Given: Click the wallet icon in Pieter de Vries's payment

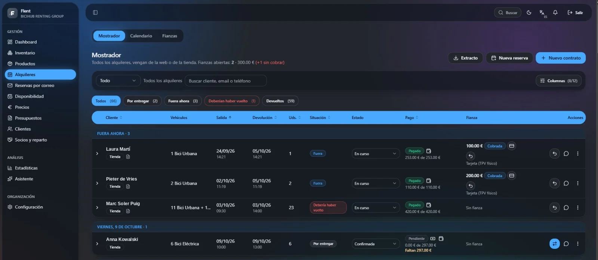Looking at the screenshot, I should click(429, 181).
